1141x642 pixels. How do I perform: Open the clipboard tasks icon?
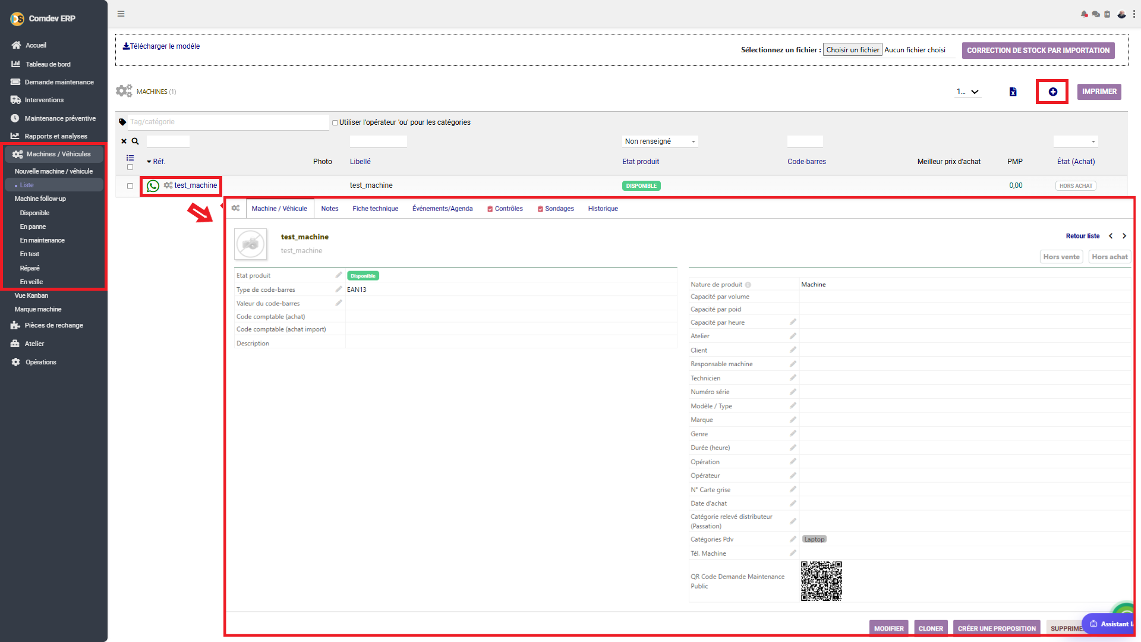click(1107, 14)
